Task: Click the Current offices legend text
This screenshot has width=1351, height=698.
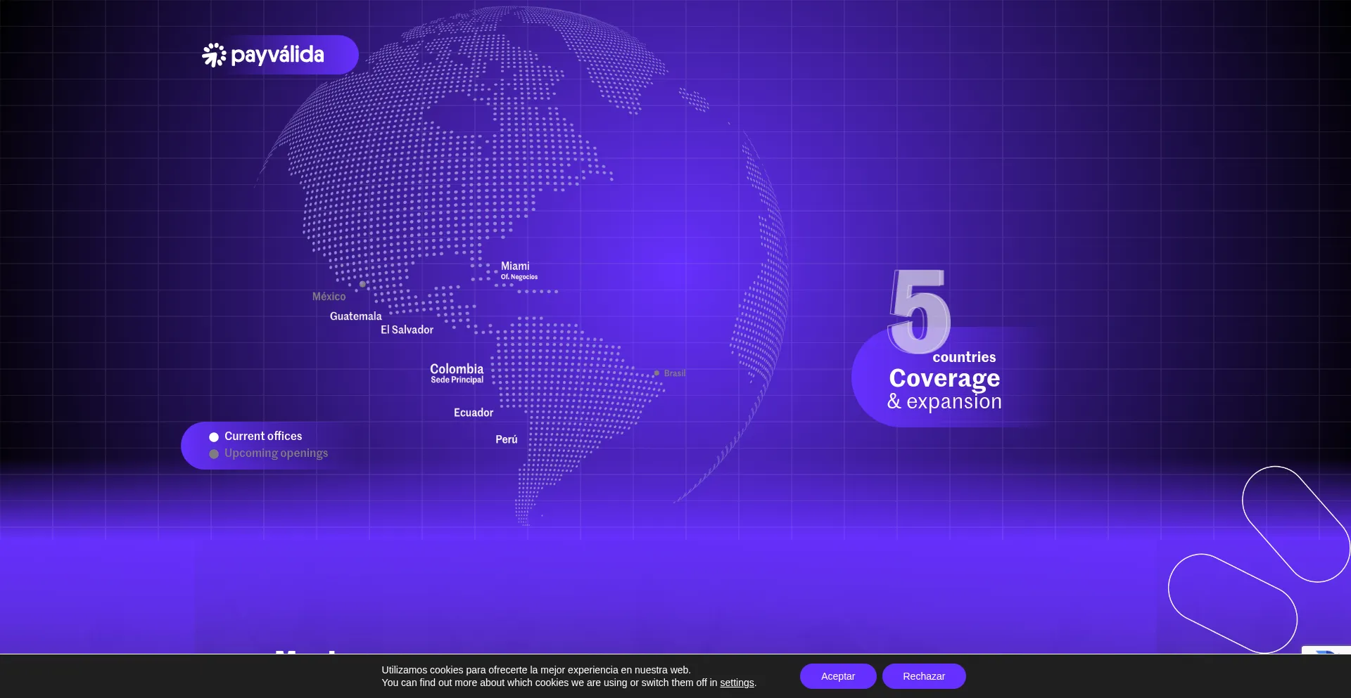Action: 263,437
